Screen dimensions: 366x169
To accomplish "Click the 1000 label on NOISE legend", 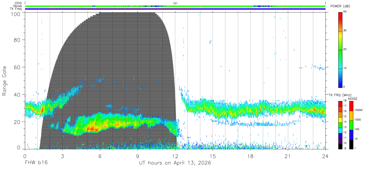I will [x=358, y=120].
